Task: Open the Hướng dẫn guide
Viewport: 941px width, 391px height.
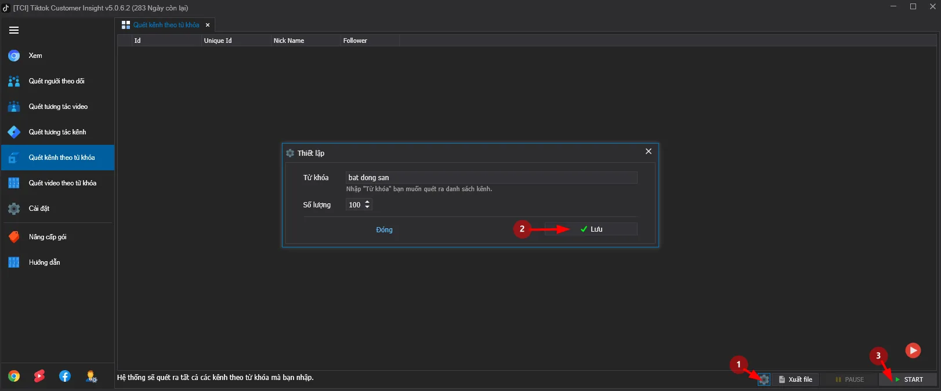Action: [57, 262]
